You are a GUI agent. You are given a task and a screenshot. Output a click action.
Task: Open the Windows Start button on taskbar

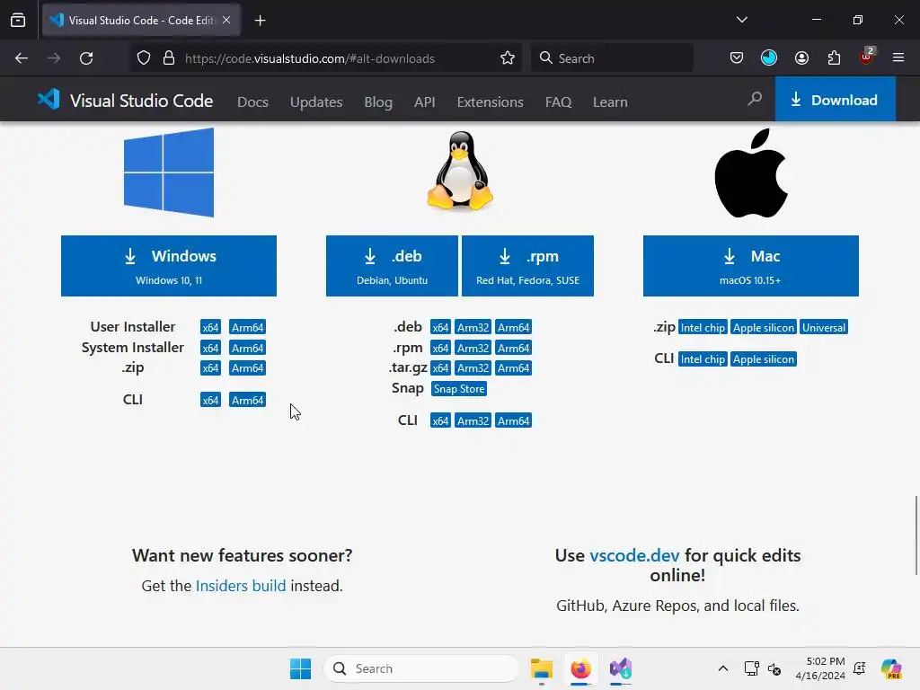click(300, 668)
